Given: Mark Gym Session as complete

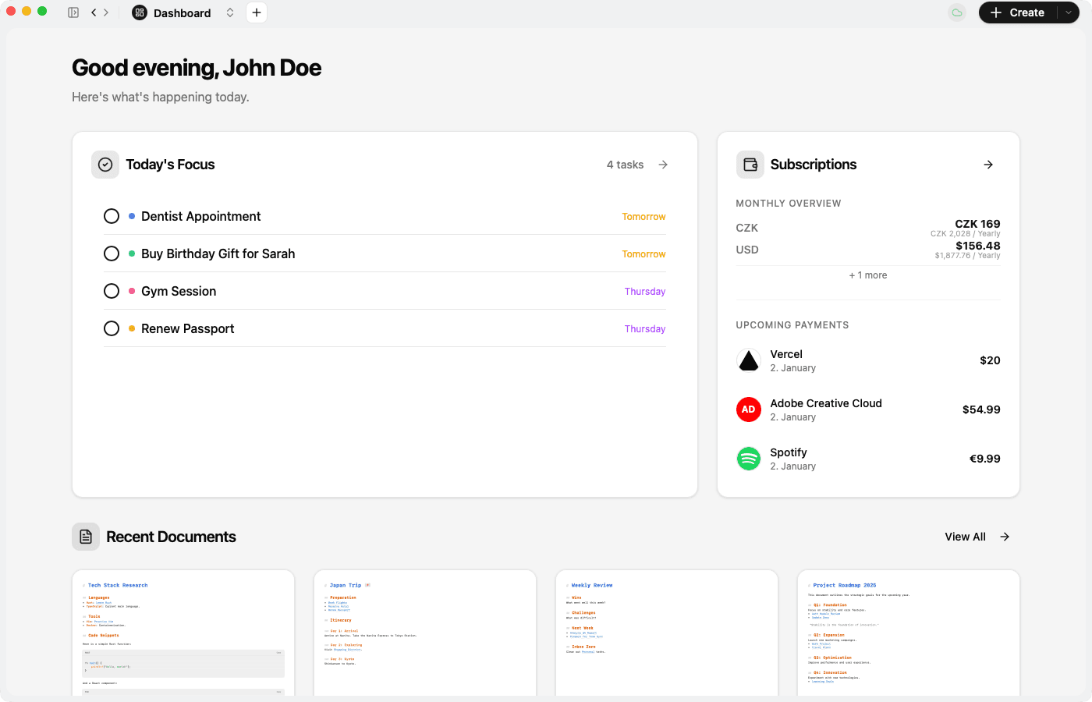Looking at the screenshot, I should click(112, 291).
